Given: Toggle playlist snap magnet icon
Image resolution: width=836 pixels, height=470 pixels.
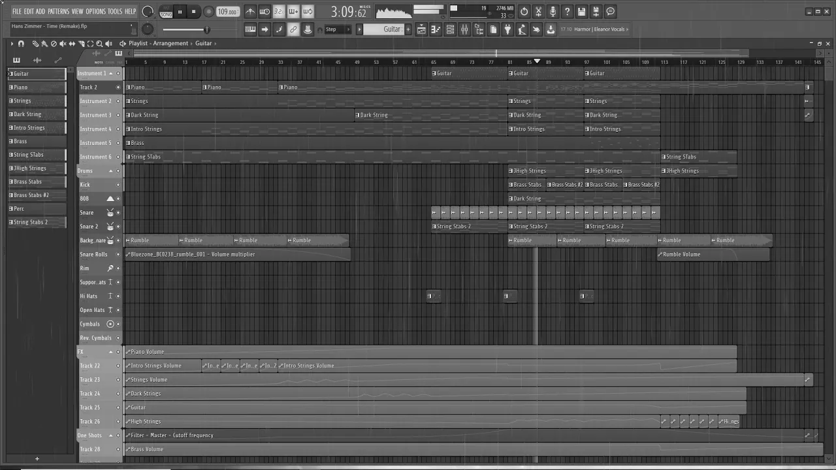Looking at the screenshot, I should tap(21, 44).
